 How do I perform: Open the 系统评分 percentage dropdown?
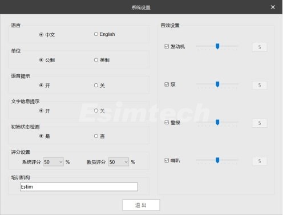(x=53, y=162)
